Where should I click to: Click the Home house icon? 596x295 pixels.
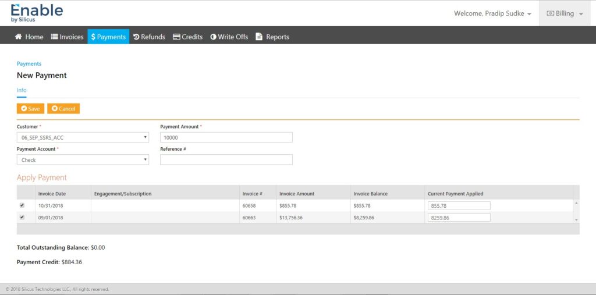(x=18, y=37)
